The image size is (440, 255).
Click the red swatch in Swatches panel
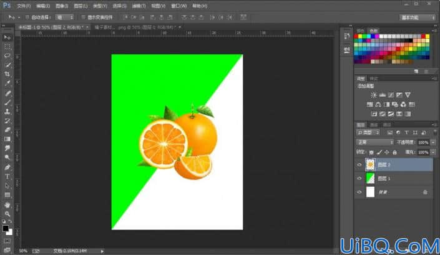(x=356, y=36)
